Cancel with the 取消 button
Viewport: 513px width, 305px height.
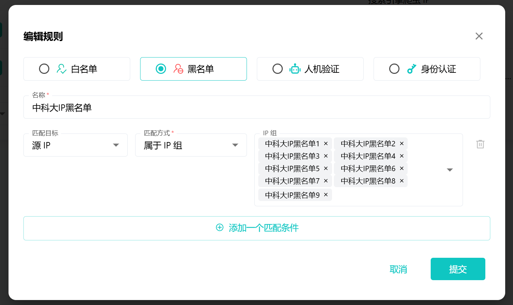[x=398, y=269]
